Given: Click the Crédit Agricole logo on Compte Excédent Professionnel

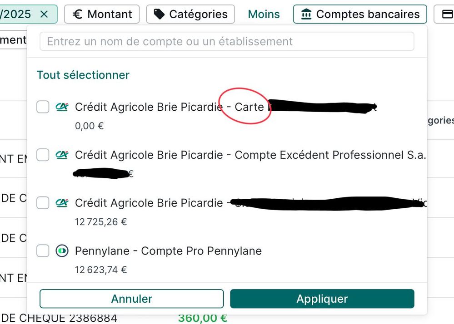Looking at the screenshot, I should click(62, 155).
